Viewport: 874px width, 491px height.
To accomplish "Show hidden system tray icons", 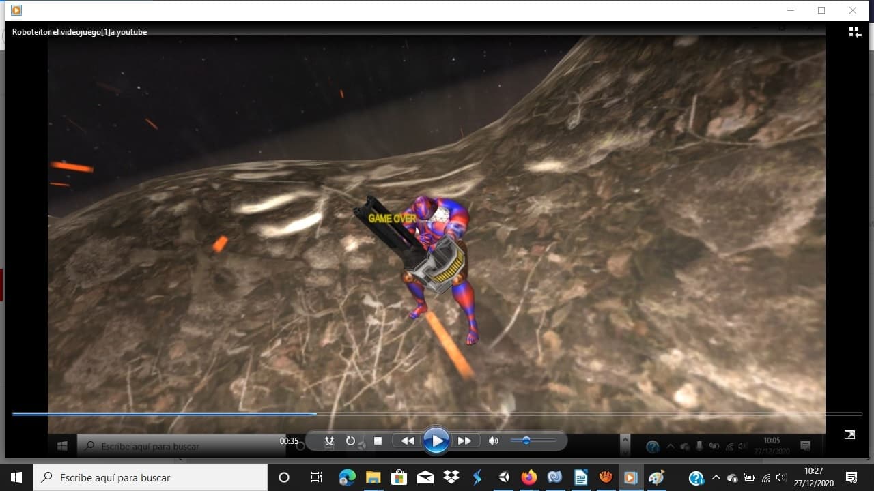I will pyautogui.click(x=716, y=477).
